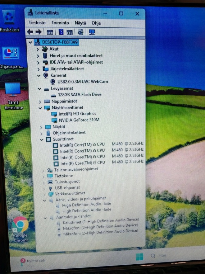Expand the Järjestelmälaitteet category

pyautogui.click(x=39, y=69)
